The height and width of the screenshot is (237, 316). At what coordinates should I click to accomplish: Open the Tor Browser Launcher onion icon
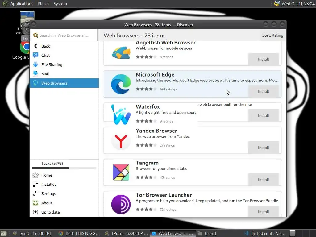(x=121, y=204)
